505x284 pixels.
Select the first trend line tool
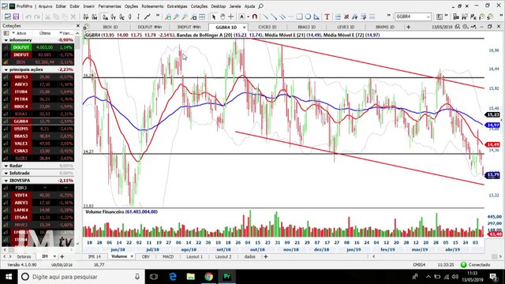tap(265, 17)
